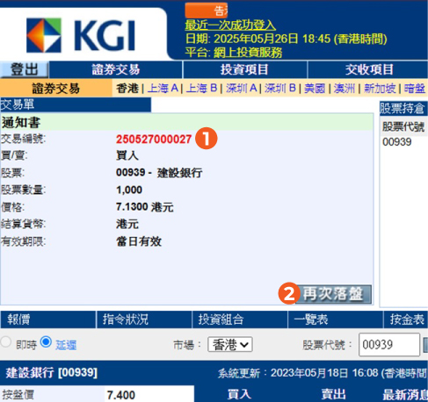Screen dimensions: 428x402
Task: Open the 上海 A market link
Action: pos(163,88)
